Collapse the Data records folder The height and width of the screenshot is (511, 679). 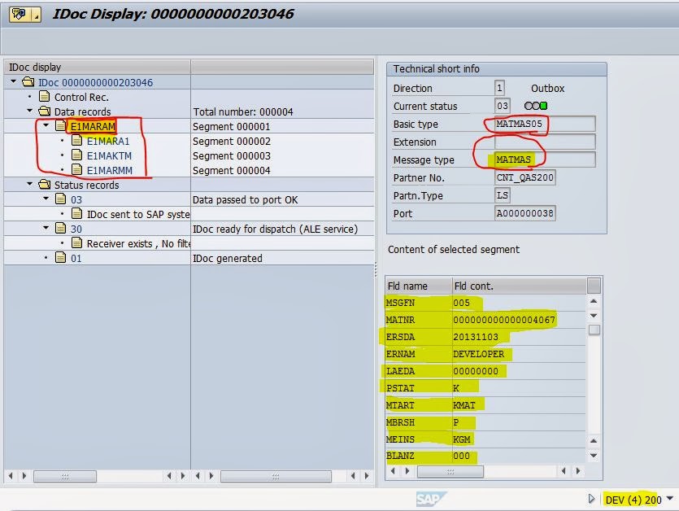(30, 111)
